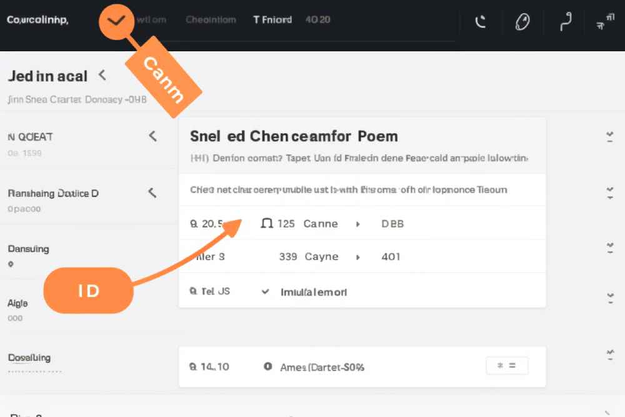The image size is (625, 417).
Task: Click the search icon beside 20.5
Action: [194, 223]
